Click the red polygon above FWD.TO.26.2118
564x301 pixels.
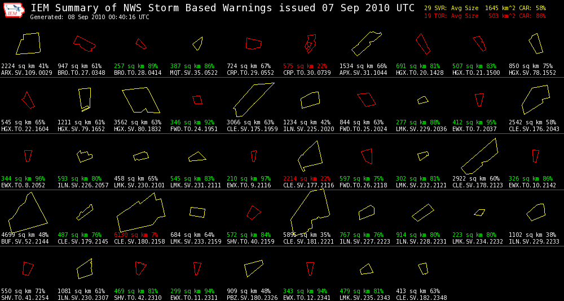367,156
